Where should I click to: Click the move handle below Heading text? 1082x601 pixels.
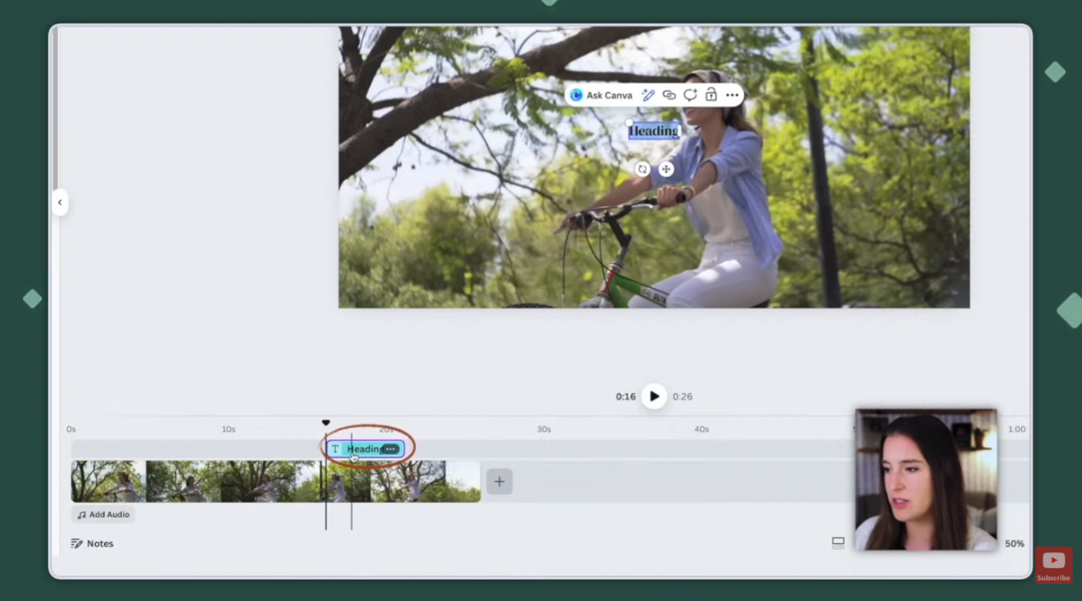[666, 169]
